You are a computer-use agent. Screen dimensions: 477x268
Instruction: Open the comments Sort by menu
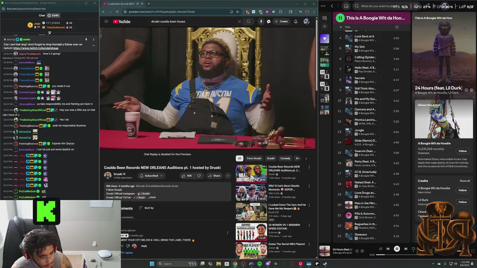[x=146, y=208]
